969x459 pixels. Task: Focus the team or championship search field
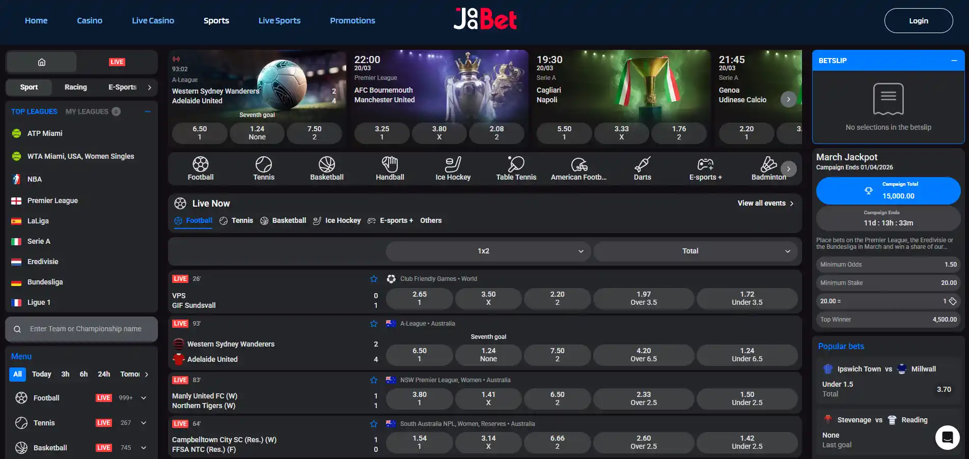(81, 329)
